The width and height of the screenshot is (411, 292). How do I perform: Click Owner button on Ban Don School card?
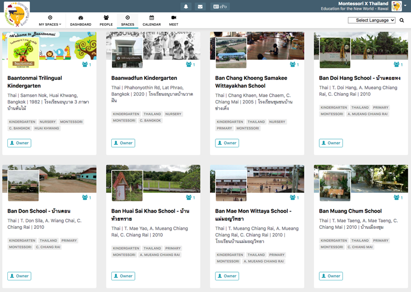click(19, 276)
